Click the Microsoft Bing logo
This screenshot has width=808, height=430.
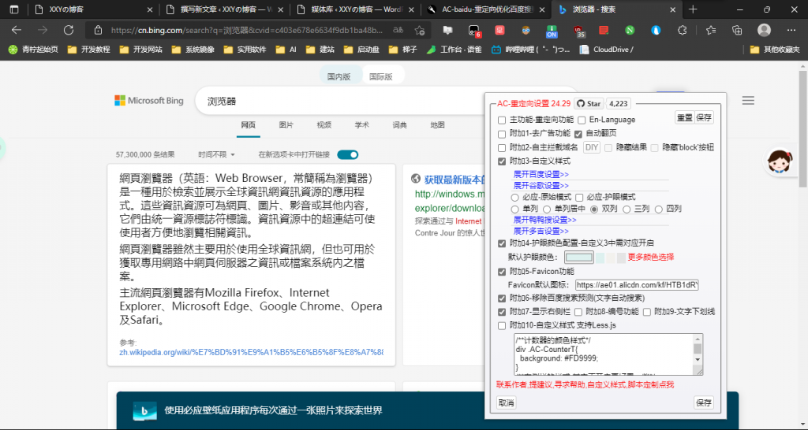point(149,101)
